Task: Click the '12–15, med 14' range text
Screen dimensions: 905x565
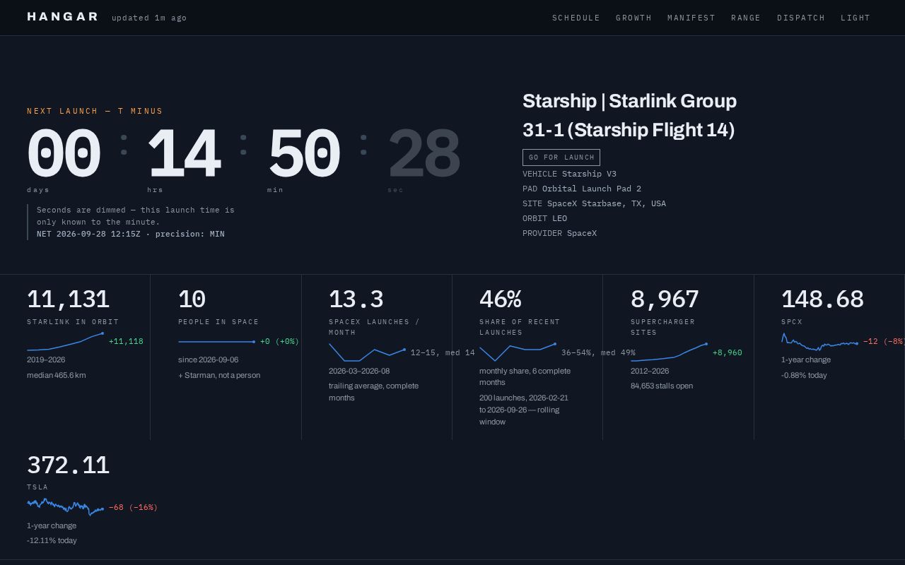Action: pos(443,352)
